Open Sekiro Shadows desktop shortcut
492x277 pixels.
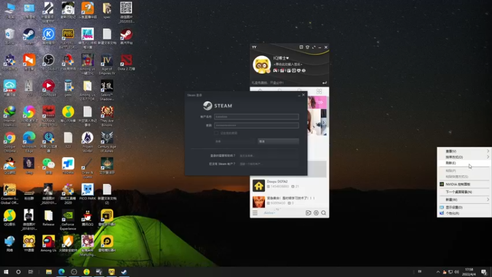(106, 90)
